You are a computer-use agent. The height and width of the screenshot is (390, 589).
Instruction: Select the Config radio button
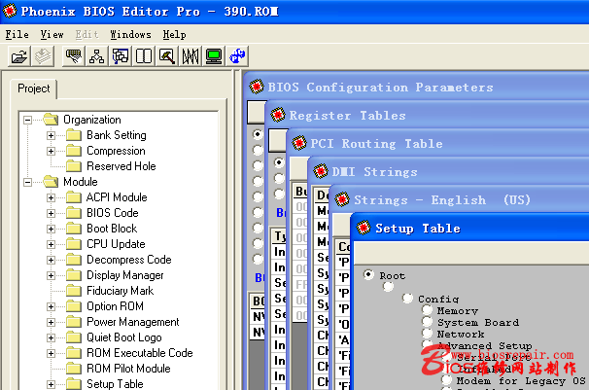pyautogui.click(x=407, y=299)
